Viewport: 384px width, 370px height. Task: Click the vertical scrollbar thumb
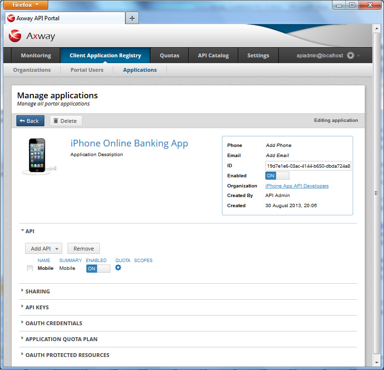(376, 193)
